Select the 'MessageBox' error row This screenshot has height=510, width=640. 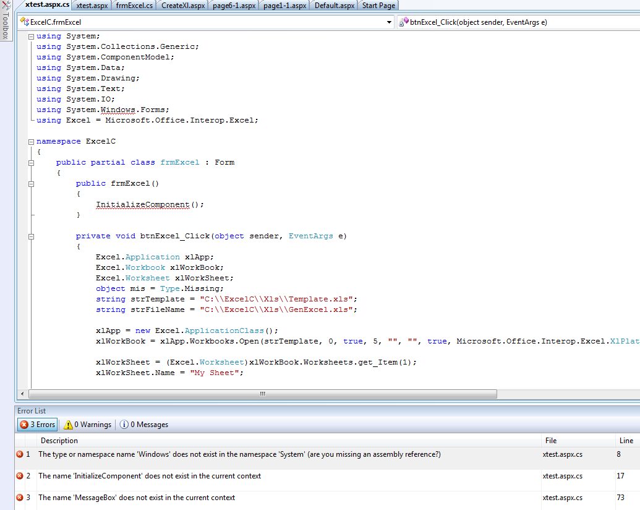[327, 501]
